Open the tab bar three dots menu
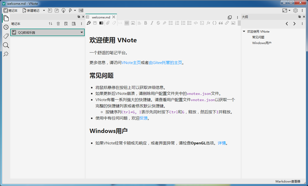Screen dimensions: 308x186 pyautogui.click(x=237, y=17)
